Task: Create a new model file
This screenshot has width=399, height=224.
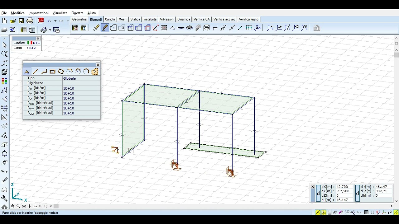Action: (4, 21)
